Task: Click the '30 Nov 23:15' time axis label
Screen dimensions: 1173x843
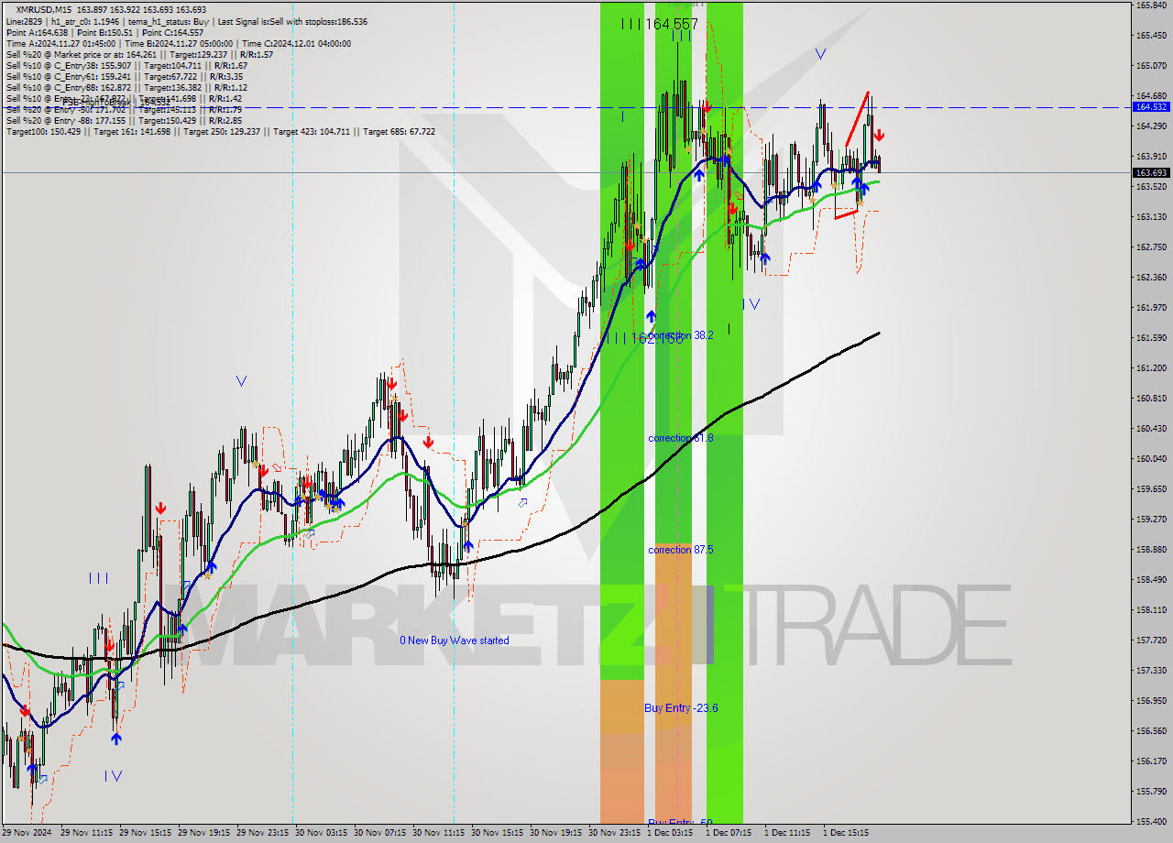Action: (614, 833)
